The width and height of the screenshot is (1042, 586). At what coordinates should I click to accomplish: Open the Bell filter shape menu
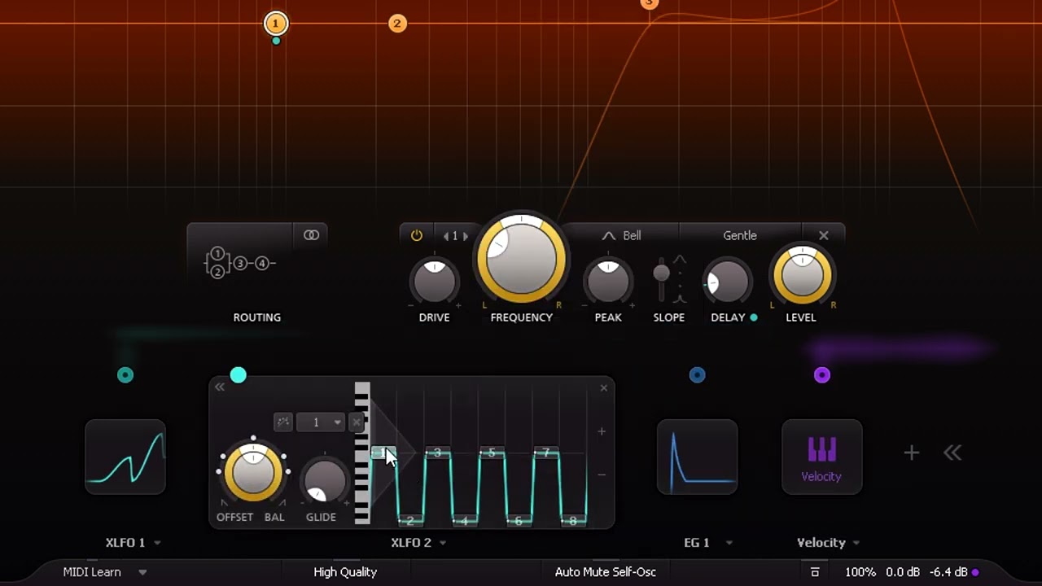click(x=621, y=235)
